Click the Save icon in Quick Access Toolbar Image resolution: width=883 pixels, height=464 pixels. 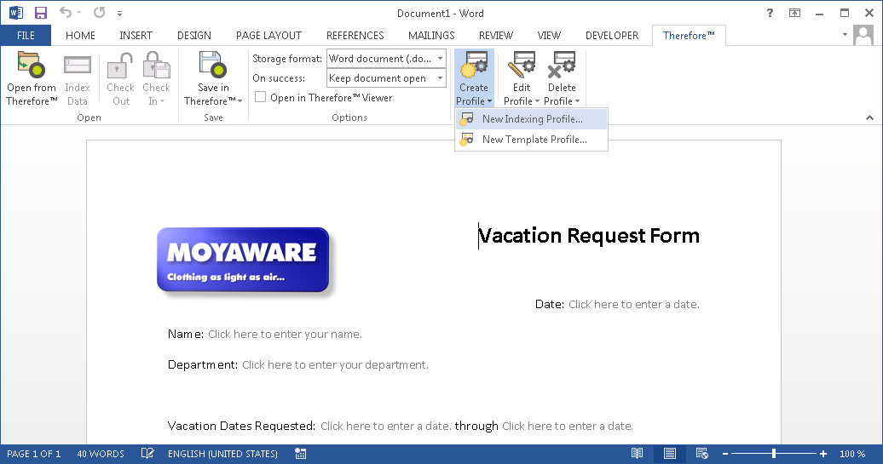41,13
